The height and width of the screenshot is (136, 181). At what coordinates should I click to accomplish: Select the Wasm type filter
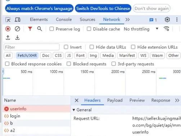coord(157,55)
